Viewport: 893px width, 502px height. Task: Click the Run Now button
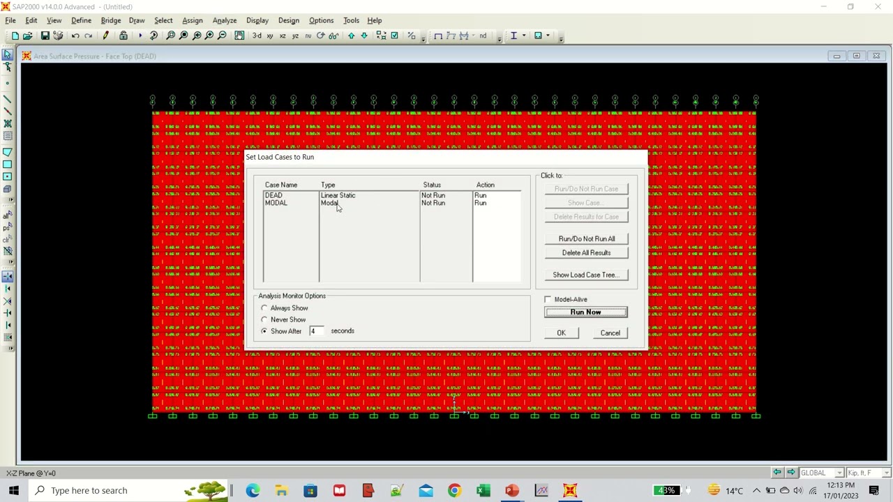[x=586, y=312]
